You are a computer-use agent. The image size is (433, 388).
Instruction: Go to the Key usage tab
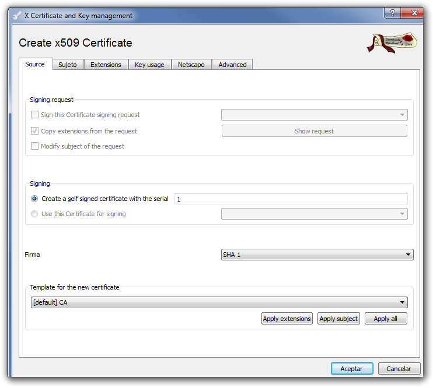tap(149, 65)
